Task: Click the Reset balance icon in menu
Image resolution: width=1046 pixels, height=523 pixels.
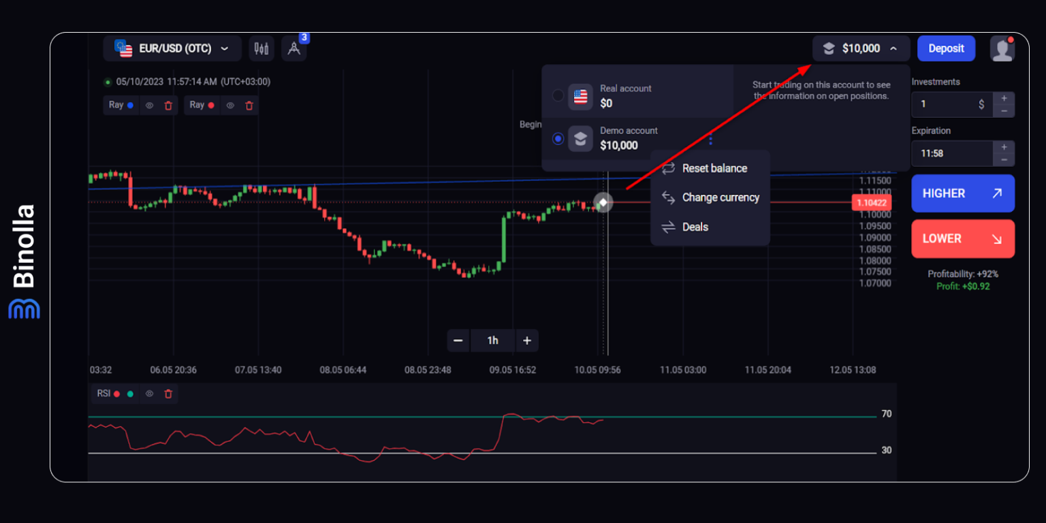Action: click(x=669, y=168)
